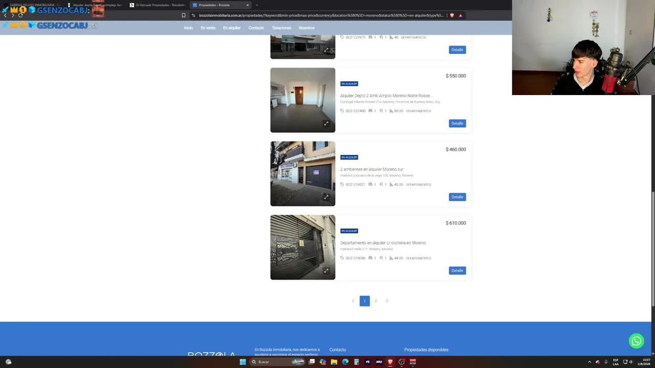Viewport: 655px width, 368px height.
Task: Open photo of the Moreno sur building
Action: (303, 174)
